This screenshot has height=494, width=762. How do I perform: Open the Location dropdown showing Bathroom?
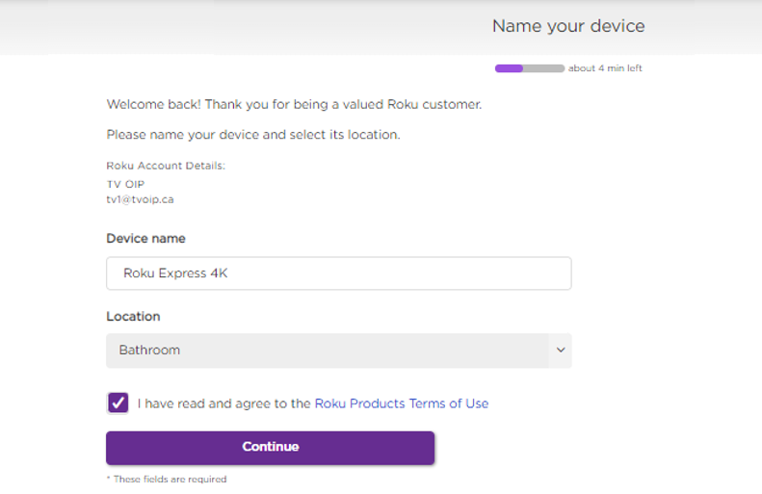[x=328, y=351]
